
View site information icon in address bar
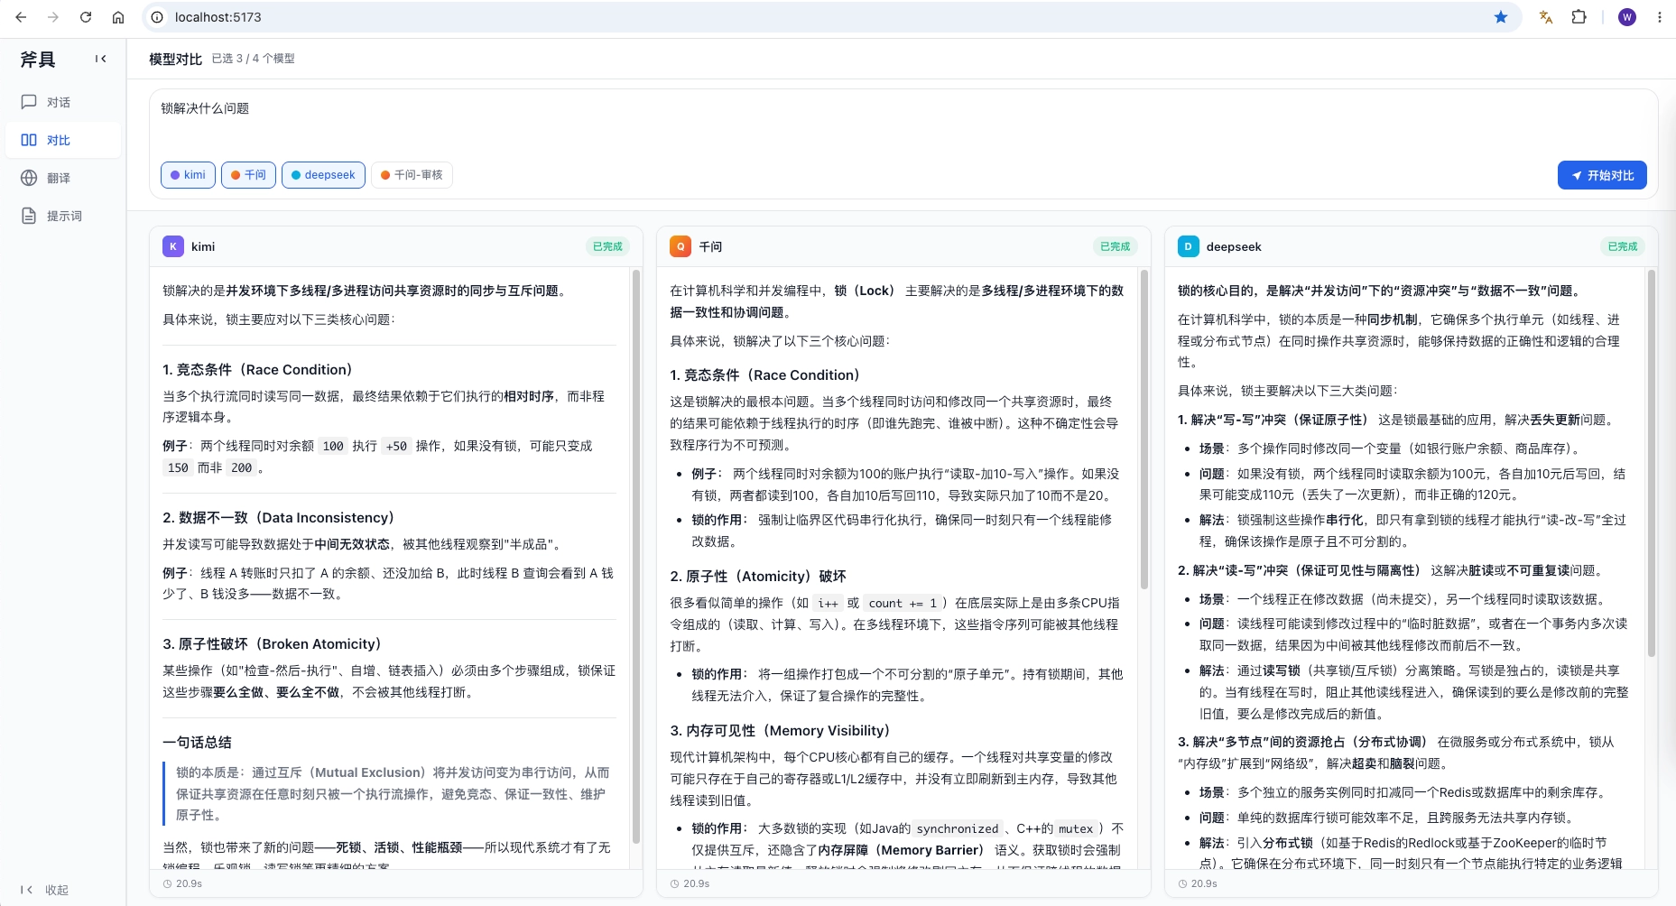[x=157, y=17]
